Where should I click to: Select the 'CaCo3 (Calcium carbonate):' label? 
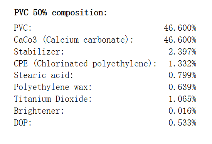pos(74,40)
